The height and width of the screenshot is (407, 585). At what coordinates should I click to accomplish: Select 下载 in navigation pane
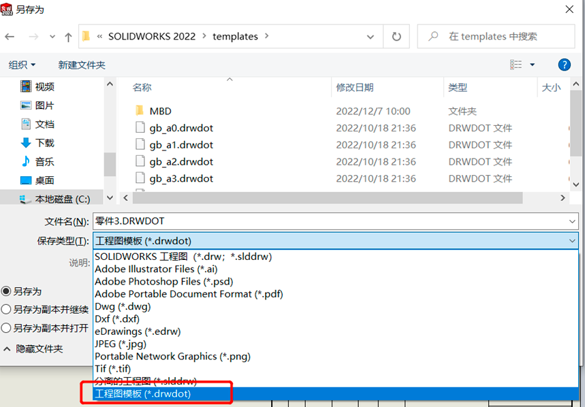coord(37,143)
